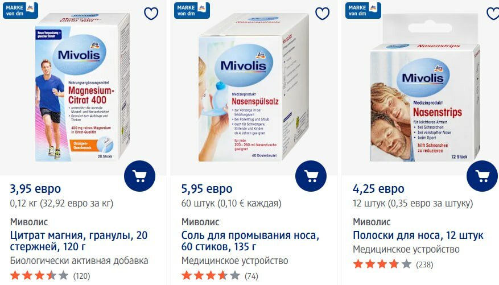Image resolution: width=499 pixels, height=285 pixels.
Task: Add Nasenstrips to cart using cart button
Action: tap(482, 176)
